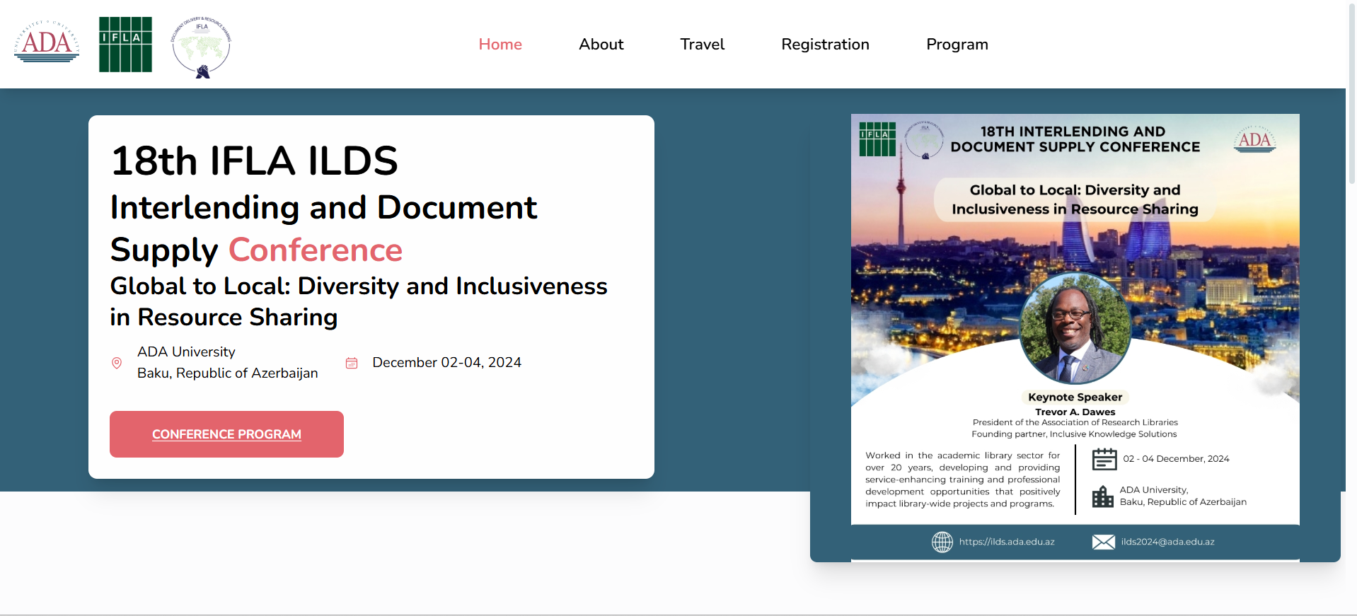Click the ilds2024@ada.edu.az email on poster
Screen dimensions: 1357x616
[1168, 542]
